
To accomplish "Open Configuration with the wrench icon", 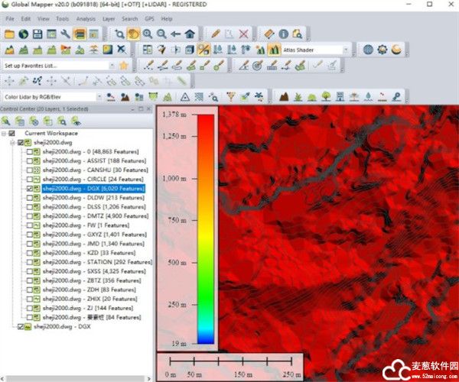I will coord(65,34).
